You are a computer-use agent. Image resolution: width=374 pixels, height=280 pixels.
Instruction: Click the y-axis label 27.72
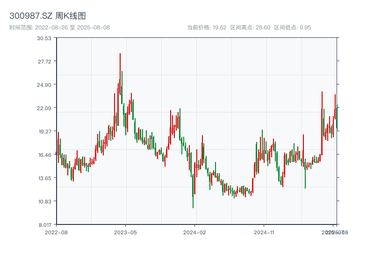(x=44, y=62)
